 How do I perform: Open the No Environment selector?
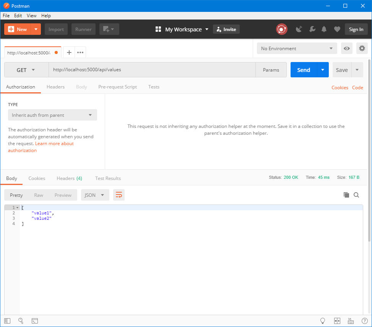pyautogui.click(x=297, y=49)
